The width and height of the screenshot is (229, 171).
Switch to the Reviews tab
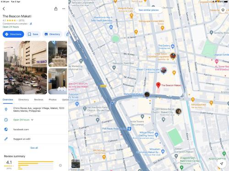pos(38,100)
